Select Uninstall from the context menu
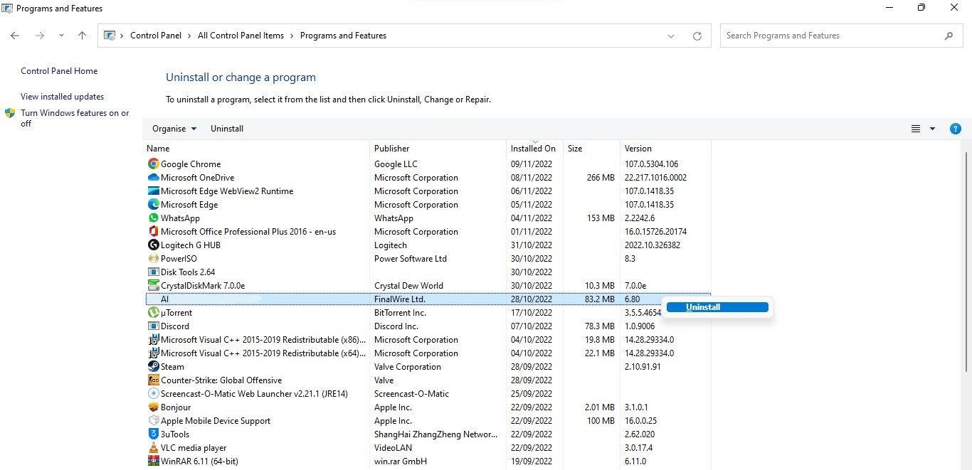 [x=702, y=306]
